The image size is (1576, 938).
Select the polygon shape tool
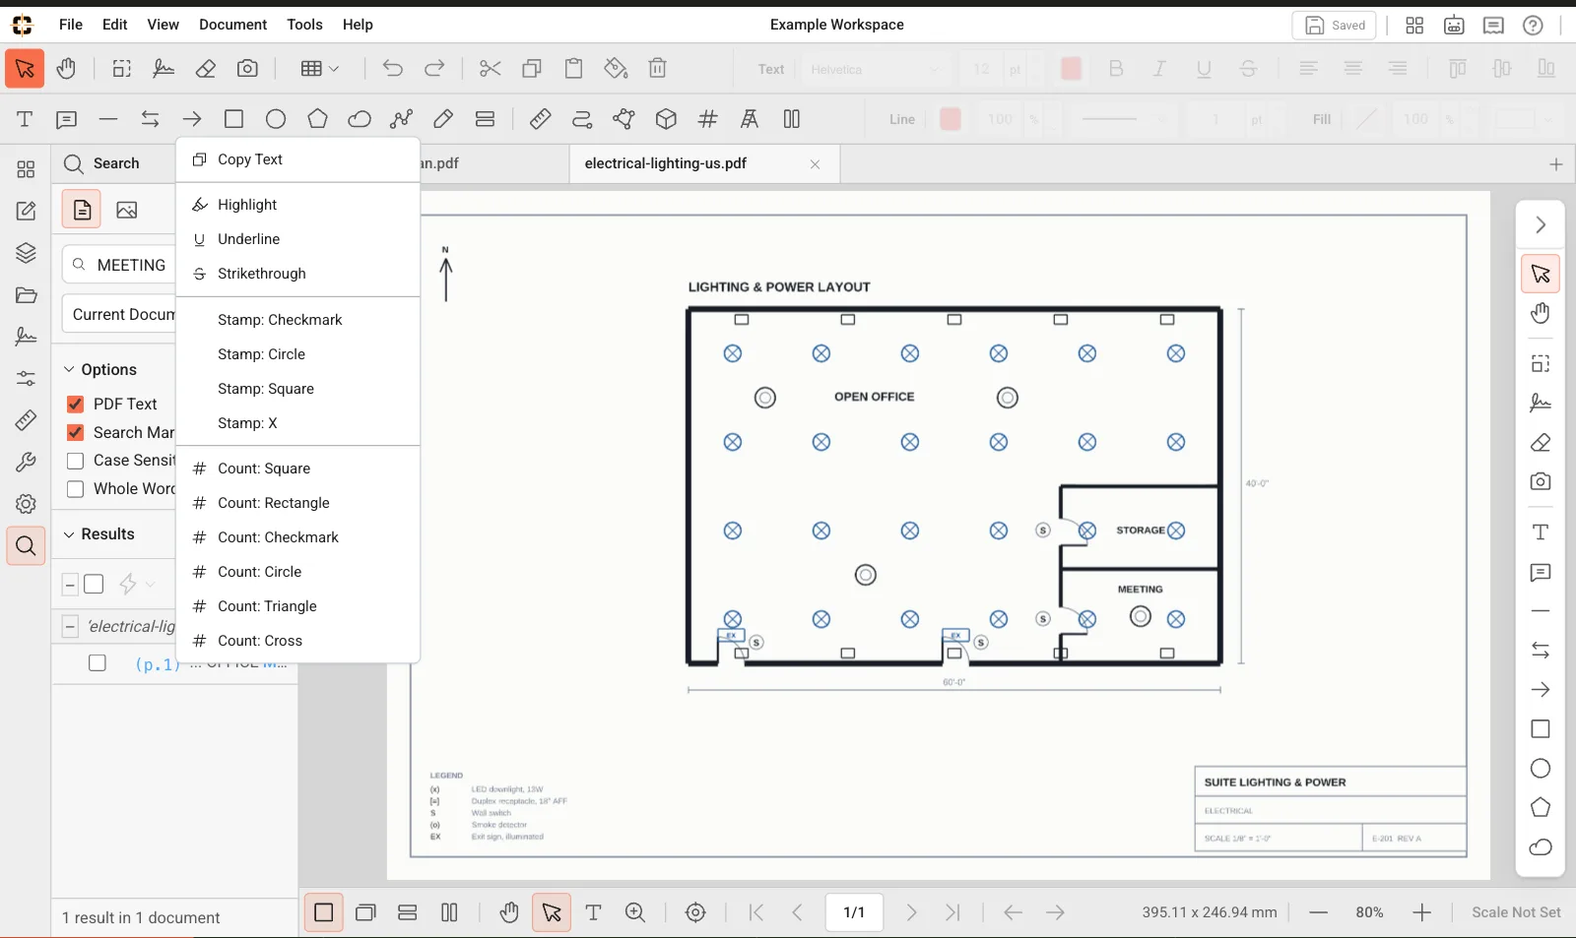[317, 119]
